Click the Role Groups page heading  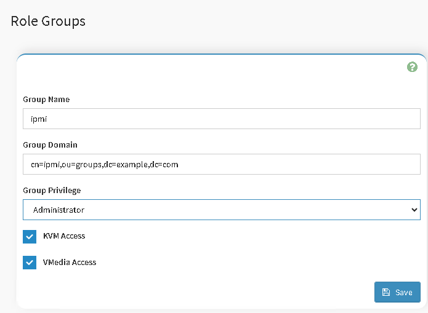click(48, 21)
